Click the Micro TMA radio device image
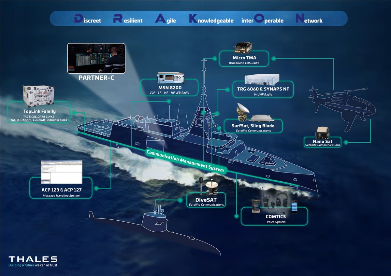The image size is (391, 276). coord(244,48)
